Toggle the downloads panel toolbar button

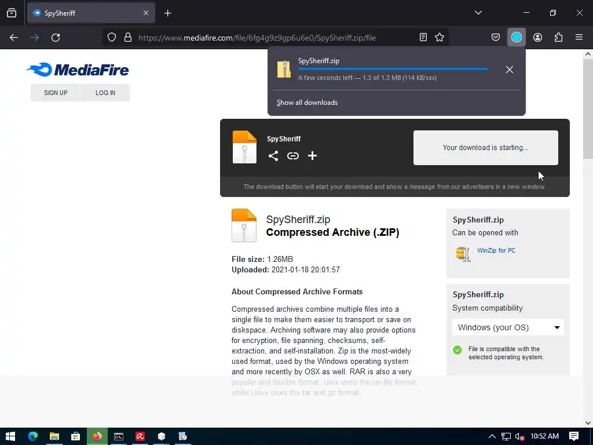click(516, 37)
